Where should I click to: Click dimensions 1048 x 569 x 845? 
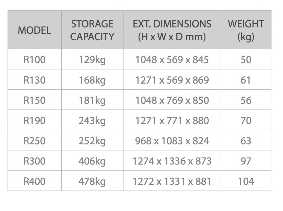click(x=172, y=60)
